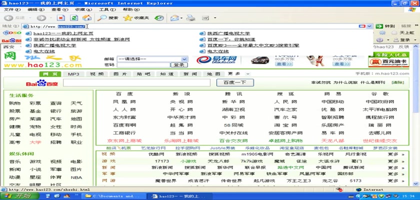Open the 收藏 menu
This screenshot has width=420, height=200.
[x=83, y=9]
